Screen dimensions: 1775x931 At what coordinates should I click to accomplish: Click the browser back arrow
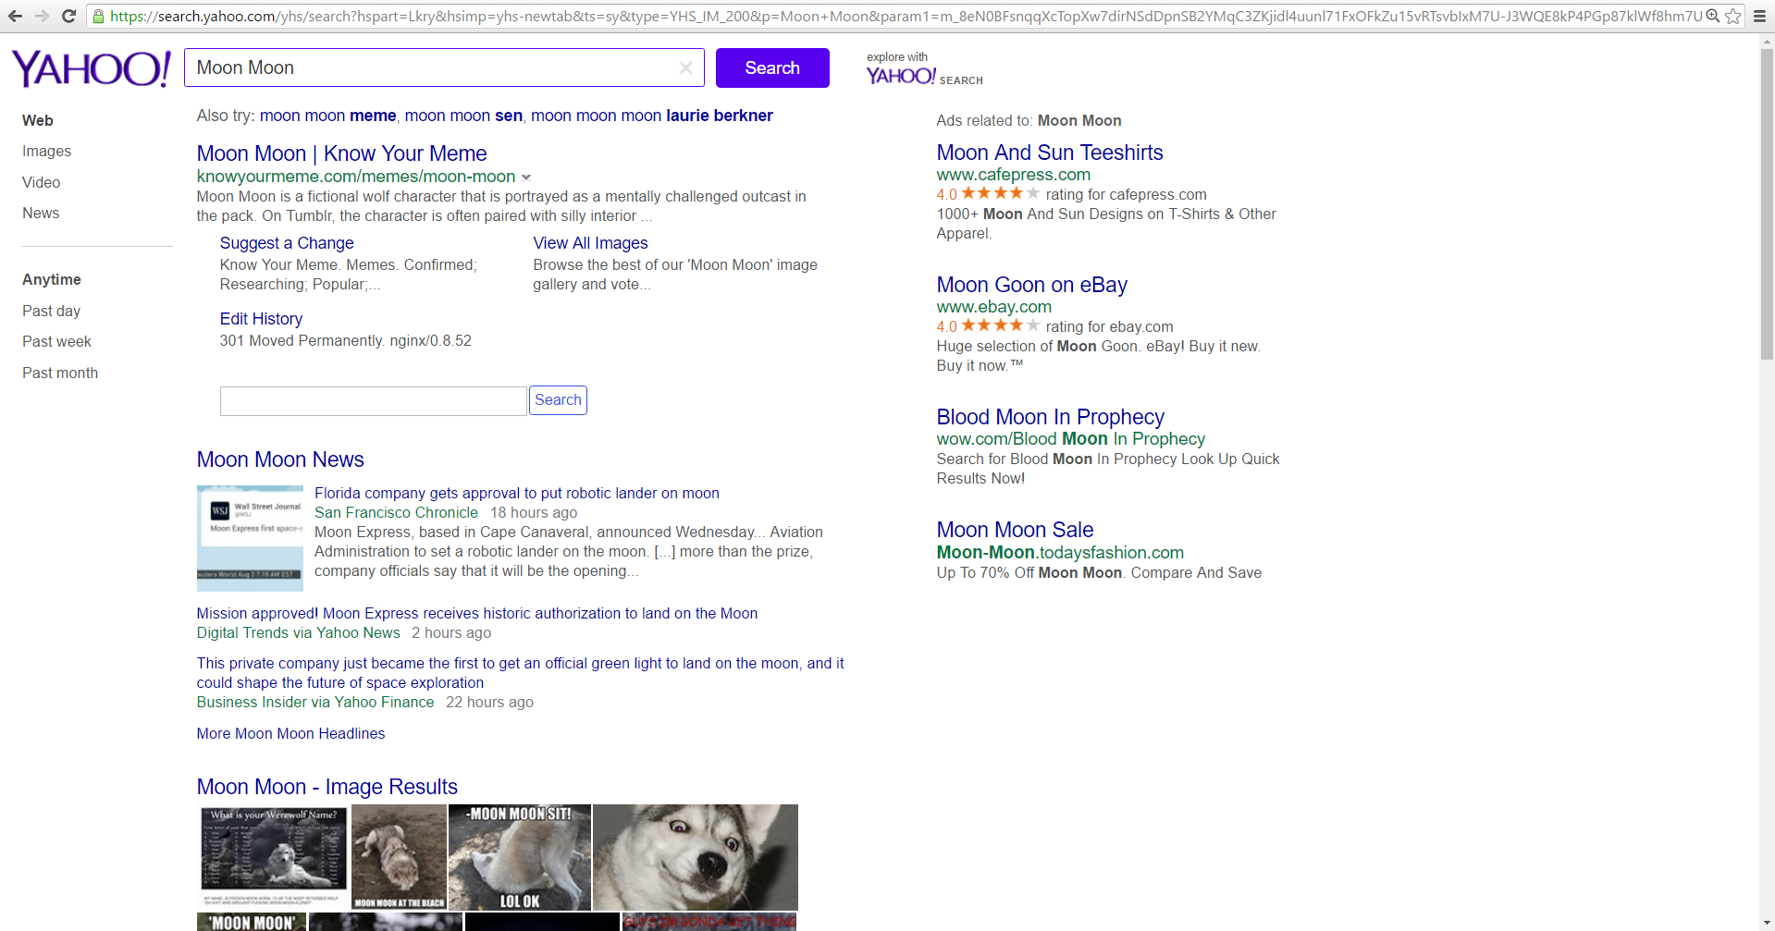pos(15,16)
